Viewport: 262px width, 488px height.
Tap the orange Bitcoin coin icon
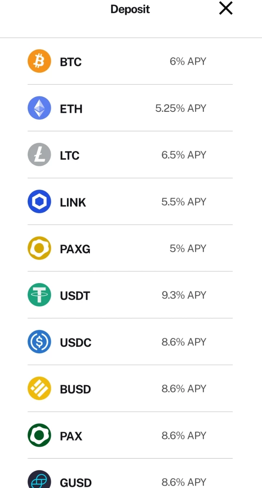point(39,61)
